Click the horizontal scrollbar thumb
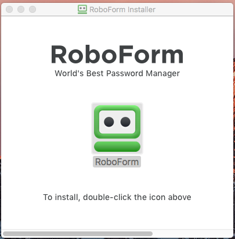The width and height of the screenshot is (235, 239). [78, 234]
